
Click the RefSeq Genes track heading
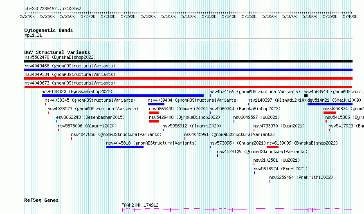(x=41, y=201)
